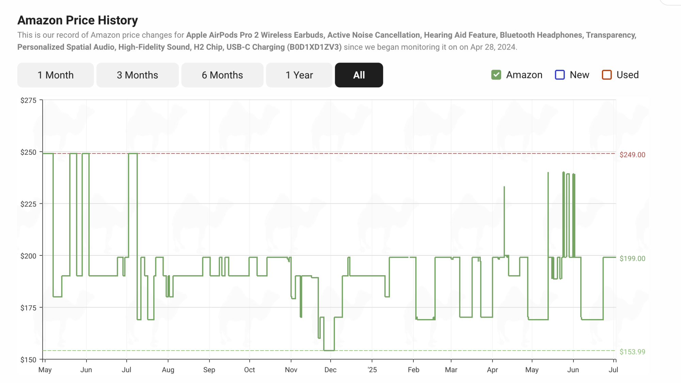Image resolution: width=681 pixels, height=383 pixels.
Task: Show the 6 Months price history
Action: (x=222, y=75)
